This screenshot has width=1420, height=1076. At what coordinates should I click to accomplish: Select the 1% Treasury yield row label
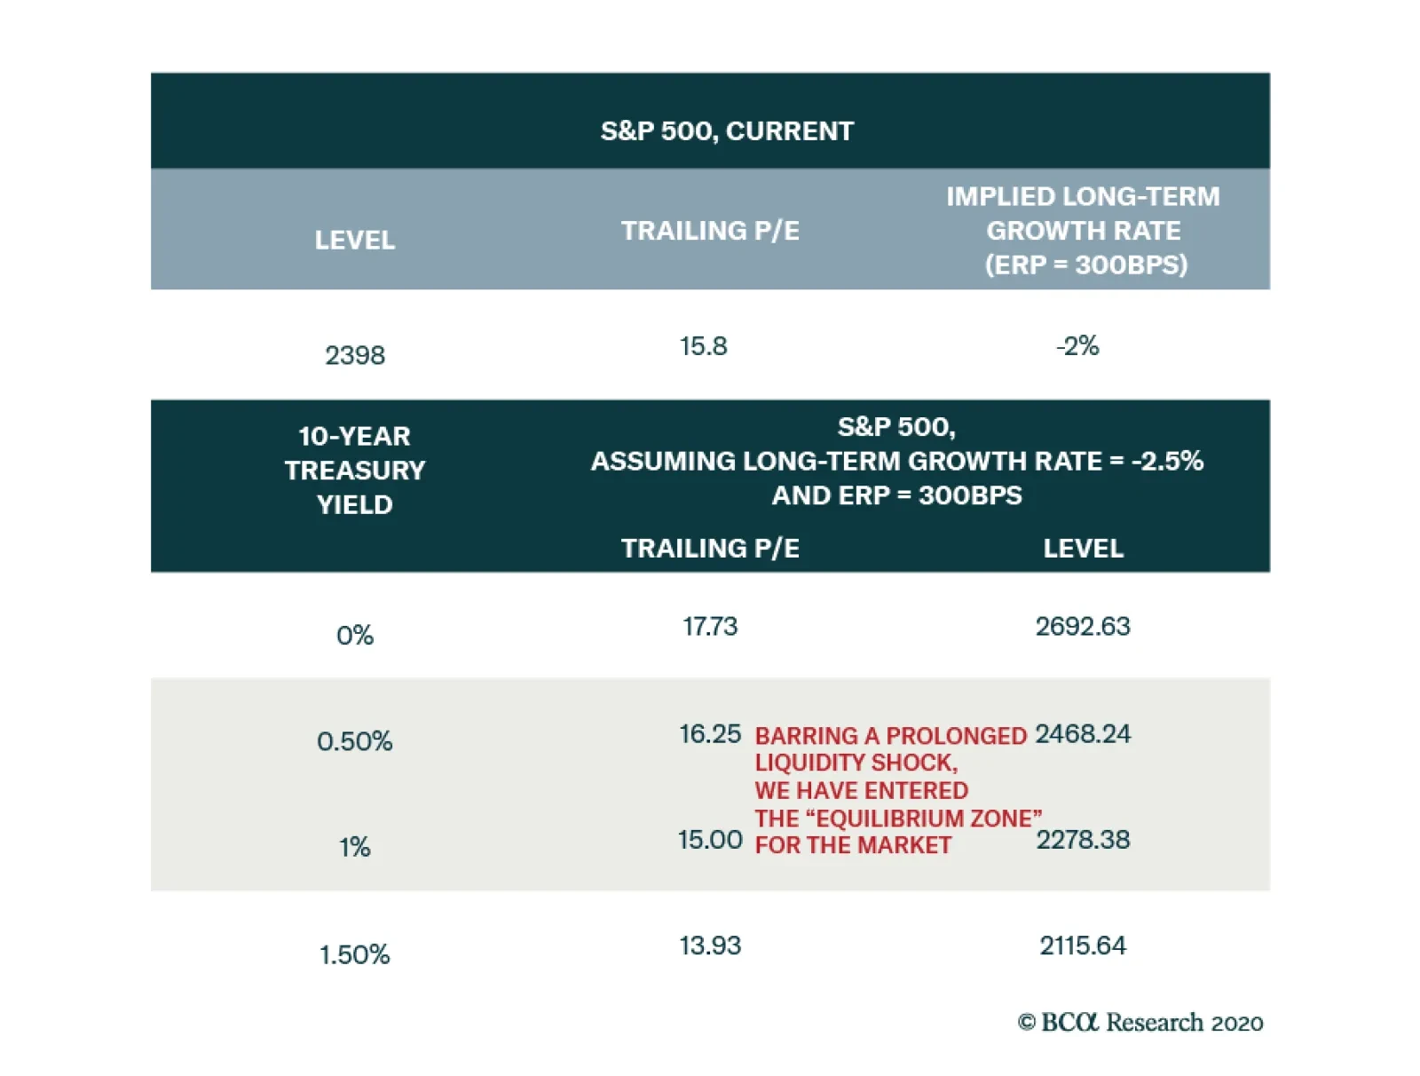(x=355, y=847)
